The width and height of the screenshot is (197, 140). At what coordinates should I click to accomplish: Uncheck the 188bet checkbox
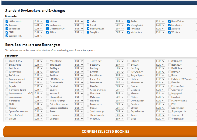click(48, 22)
